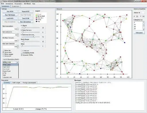
Task: Click the Radio Range slider
Action: click(x=30, y=42)
